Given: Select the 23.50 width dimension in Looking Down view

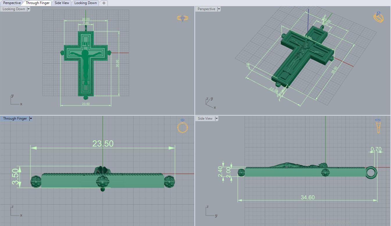Looking at the screenshot, I should point(86,104).
